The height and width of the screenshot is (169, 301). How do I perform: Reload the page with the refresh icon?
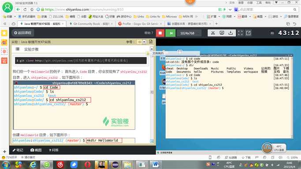[x=25, y=9]
